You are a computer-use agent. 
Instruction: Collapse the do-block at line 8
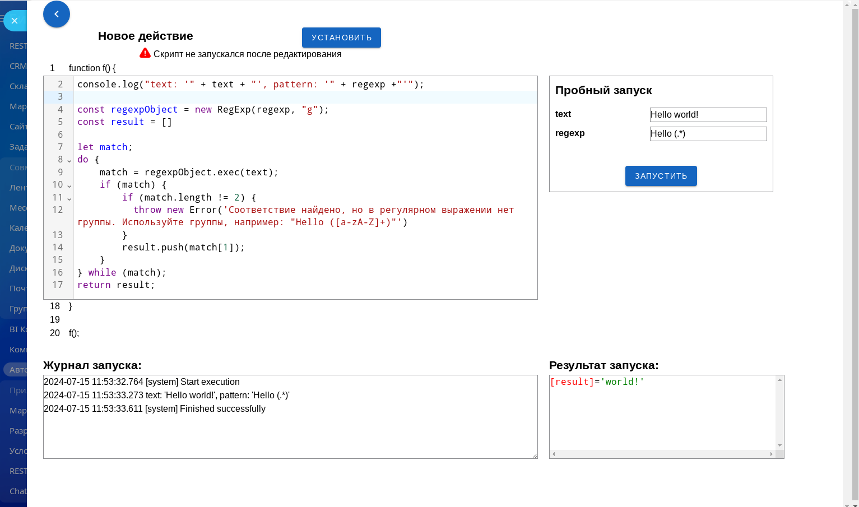[x=69, y=160]
